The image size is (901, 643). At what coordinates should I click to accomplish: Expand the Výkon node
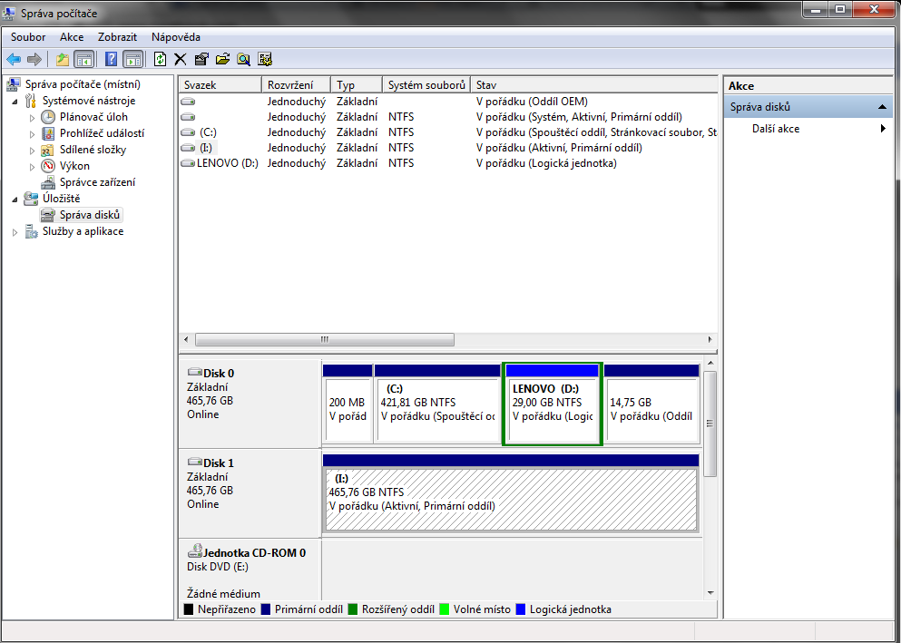[x=32, y=167]
